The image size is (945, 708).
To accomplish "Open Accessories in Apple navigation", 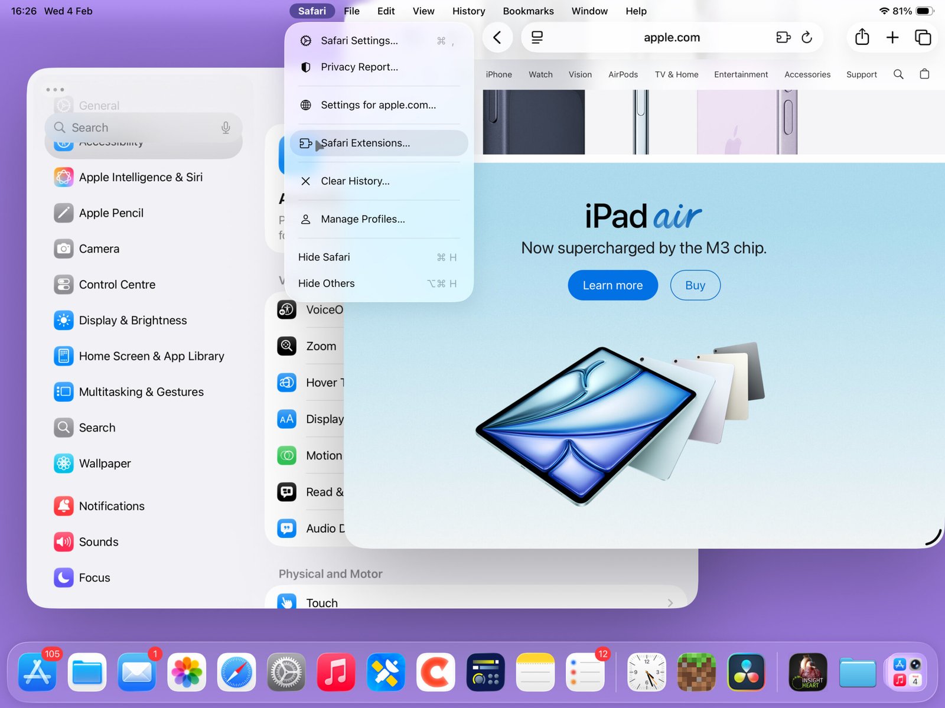I will 807,74.
